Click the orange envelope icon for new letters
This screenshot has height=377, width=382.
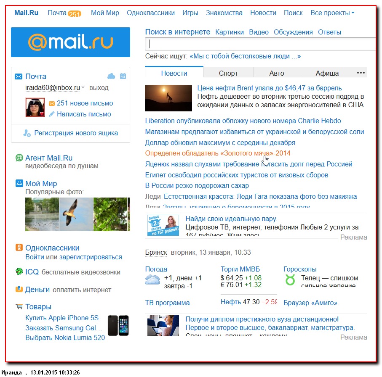tap(52, 103)
